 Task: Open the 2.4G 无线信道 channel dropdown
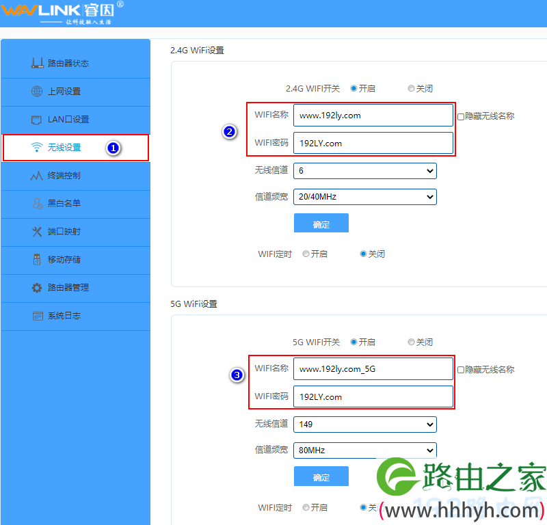pos(431,170)
